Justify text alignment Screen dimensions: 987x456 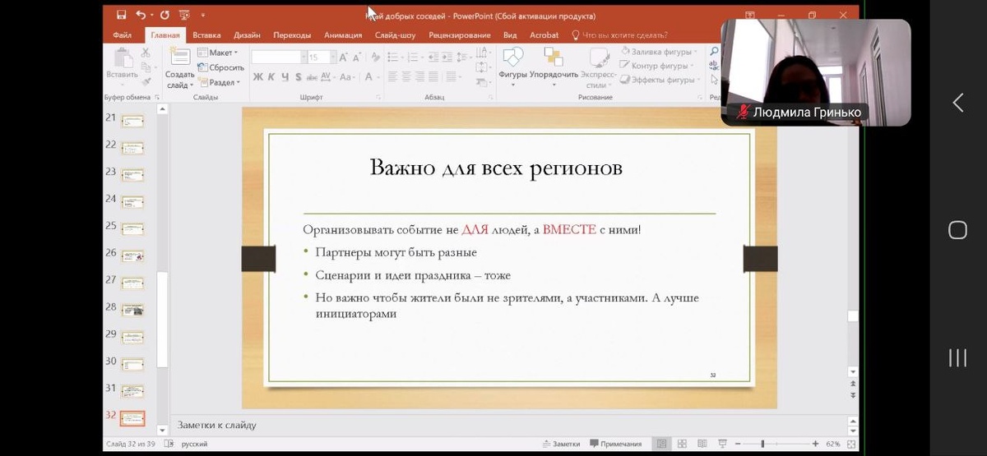433,76
